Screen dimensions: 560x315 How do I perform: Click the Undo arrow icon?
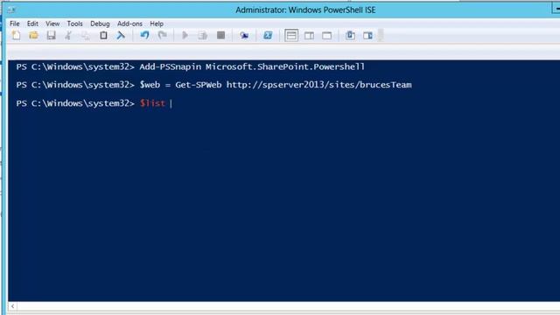pyautogui.click(x=144, y=35)
